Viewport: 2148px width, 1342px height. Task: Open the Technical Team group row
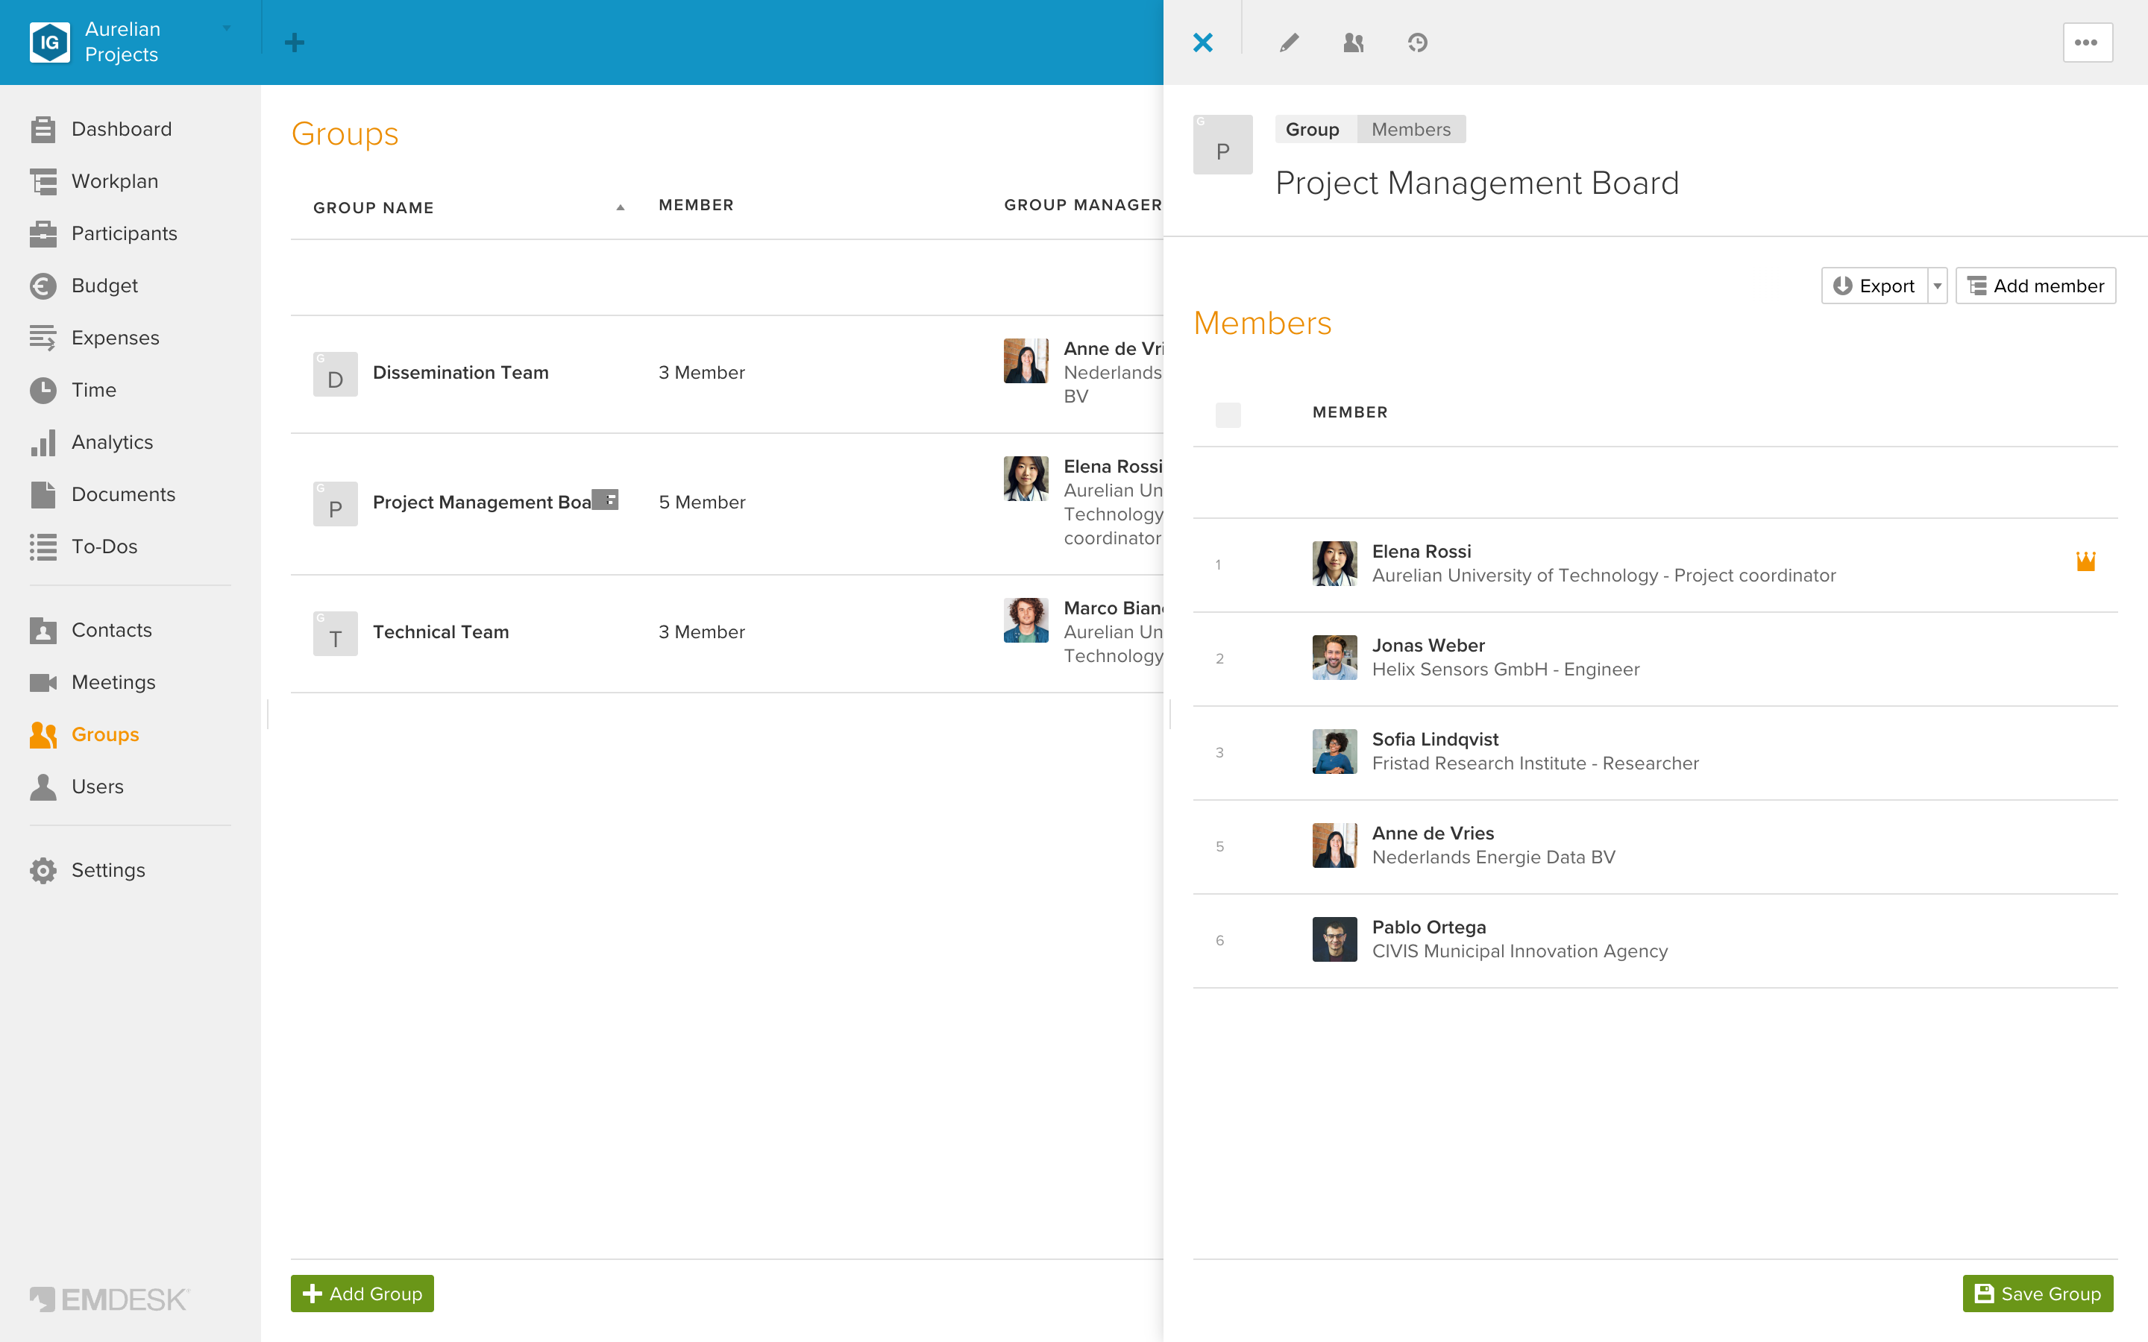(x=726, y=634)
